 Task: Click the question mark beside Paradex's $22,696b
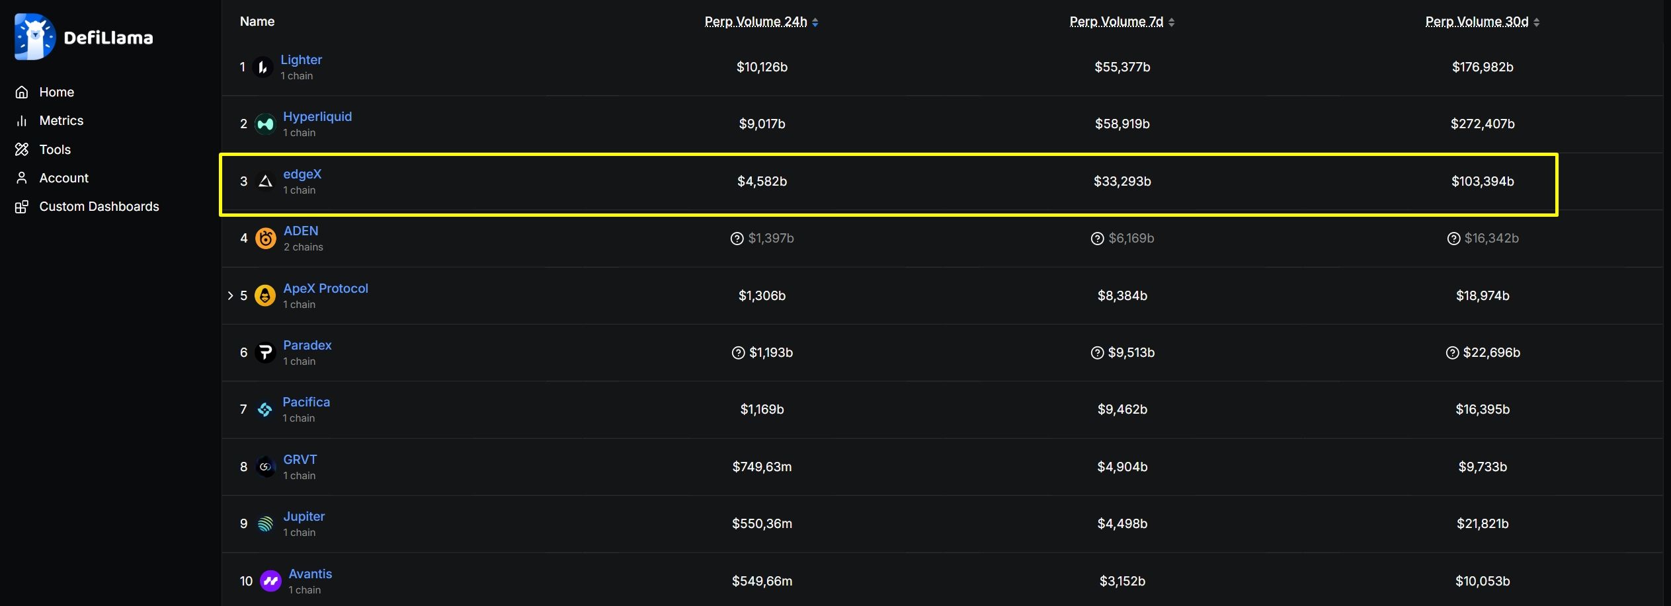point(1452,353)
